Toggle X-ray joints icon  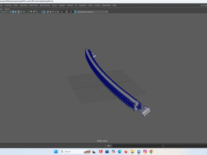tap(53, 12)
